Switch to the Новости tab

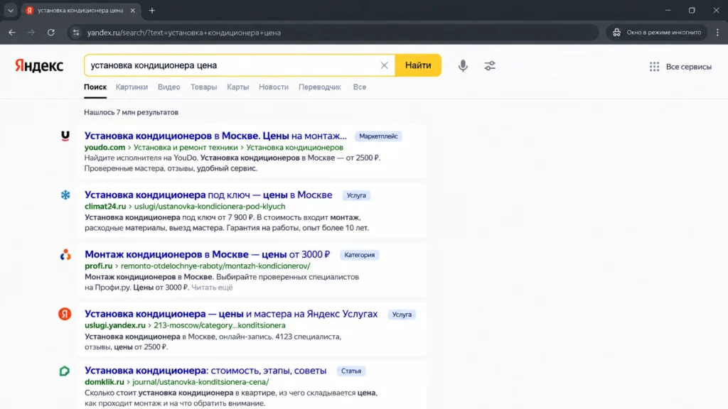[274, 87]
